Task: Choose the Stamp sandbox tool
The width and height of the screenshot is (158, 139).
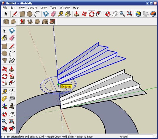Action: tap(30, 21)
